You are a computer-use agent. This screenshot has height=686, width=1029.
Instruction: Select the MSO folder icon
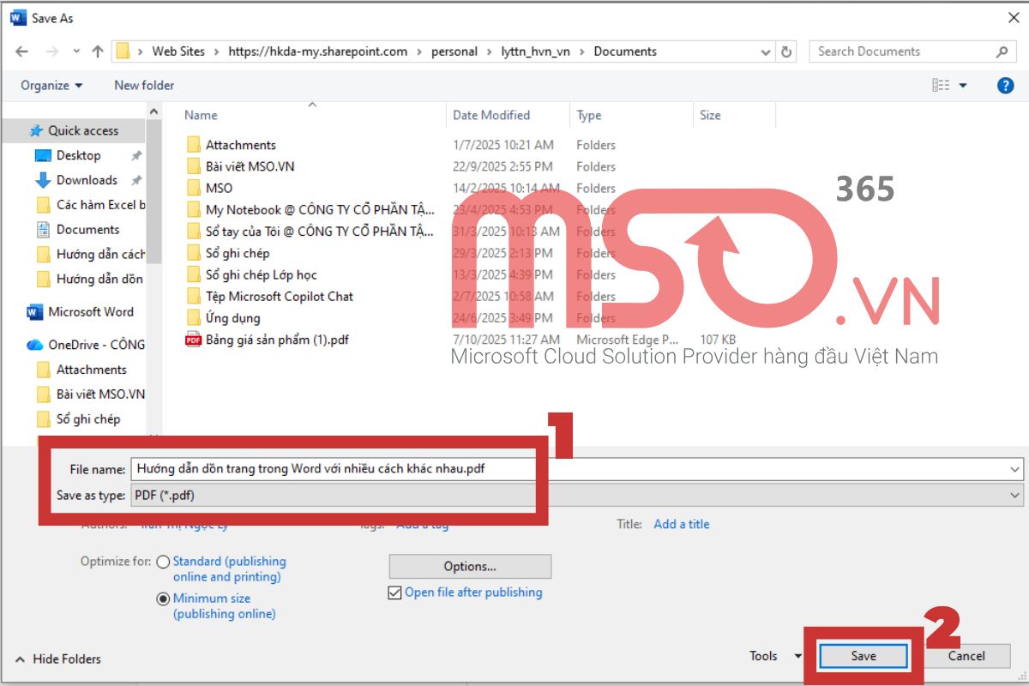pos(193,188)
